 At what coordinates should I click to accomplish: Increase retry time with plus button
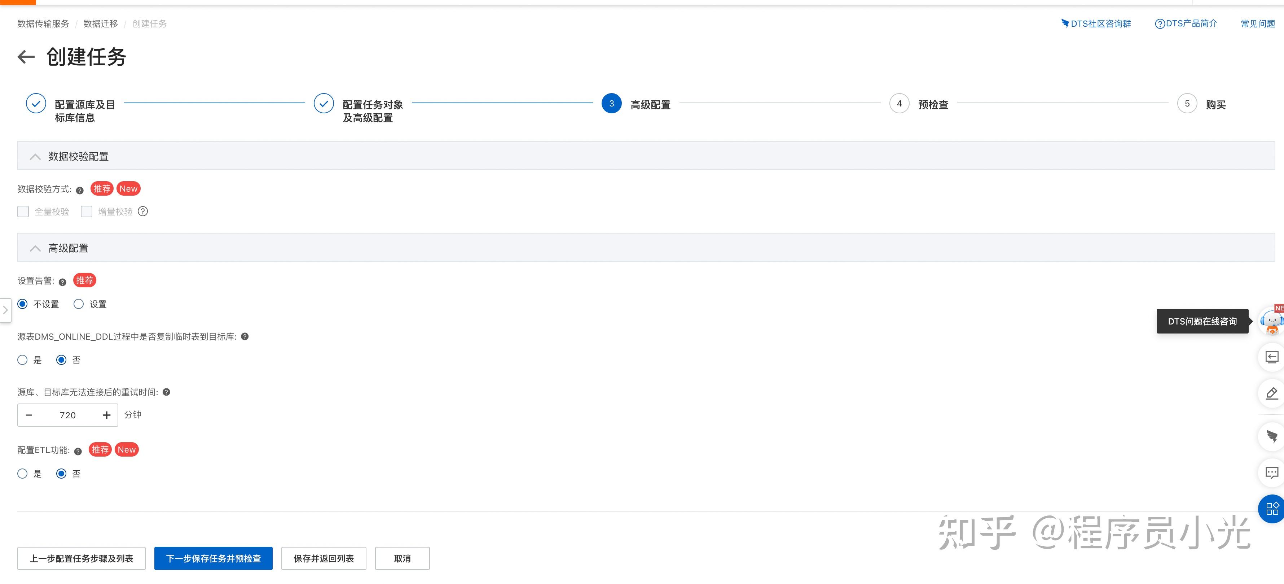pyautogui.click(x=107, y=415)
